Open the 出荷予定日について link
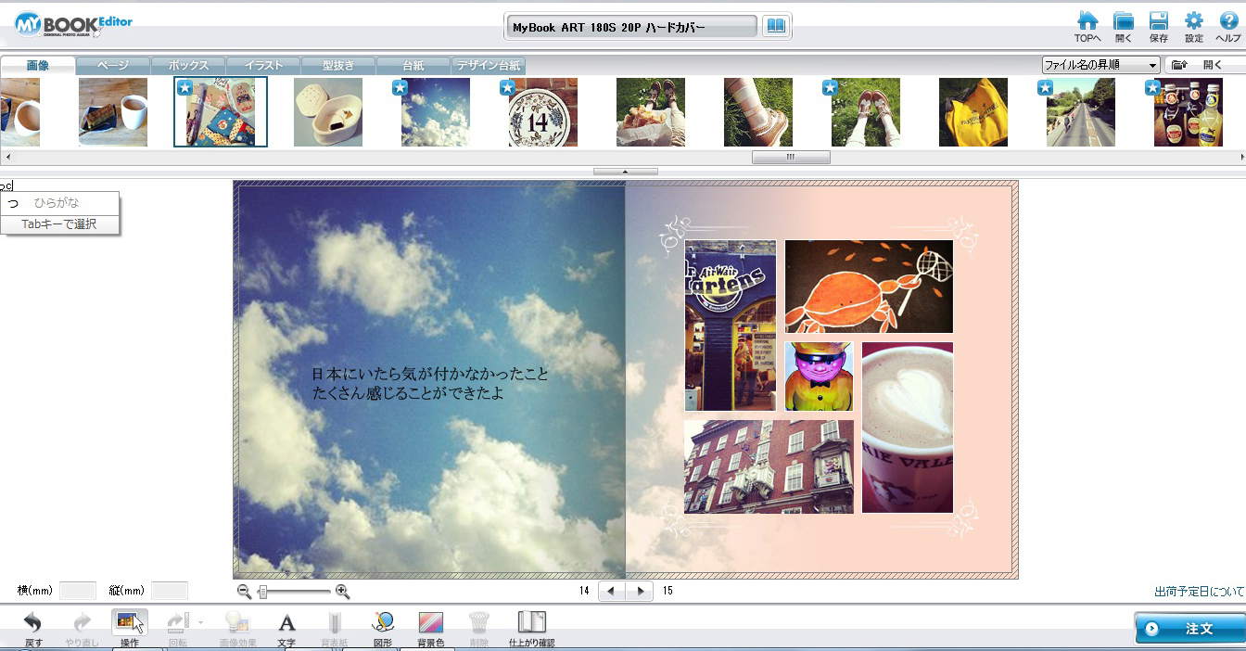 tap(1199, 592)
